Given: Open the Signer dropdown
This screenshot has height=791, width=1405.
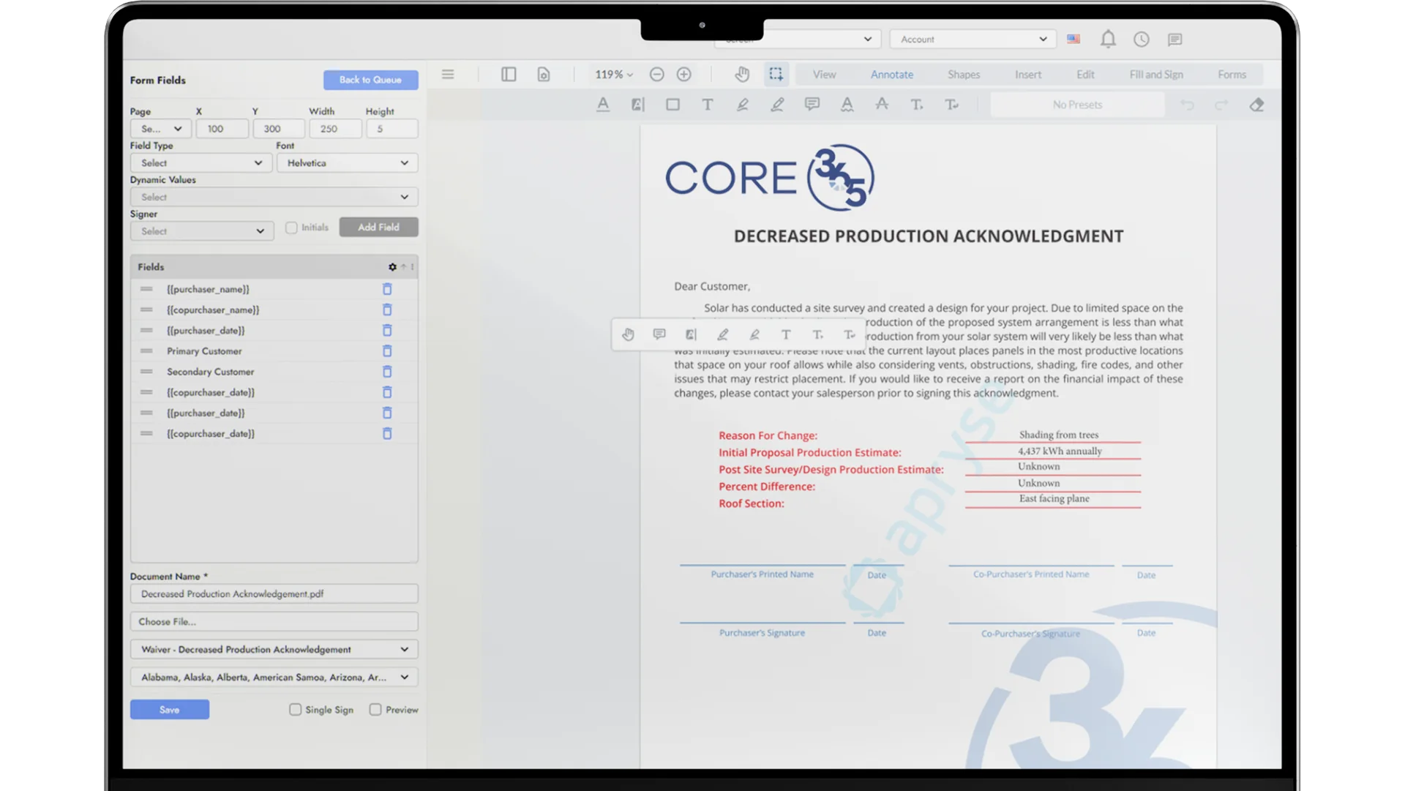Looking at the screenshot, I should (202, 231).
